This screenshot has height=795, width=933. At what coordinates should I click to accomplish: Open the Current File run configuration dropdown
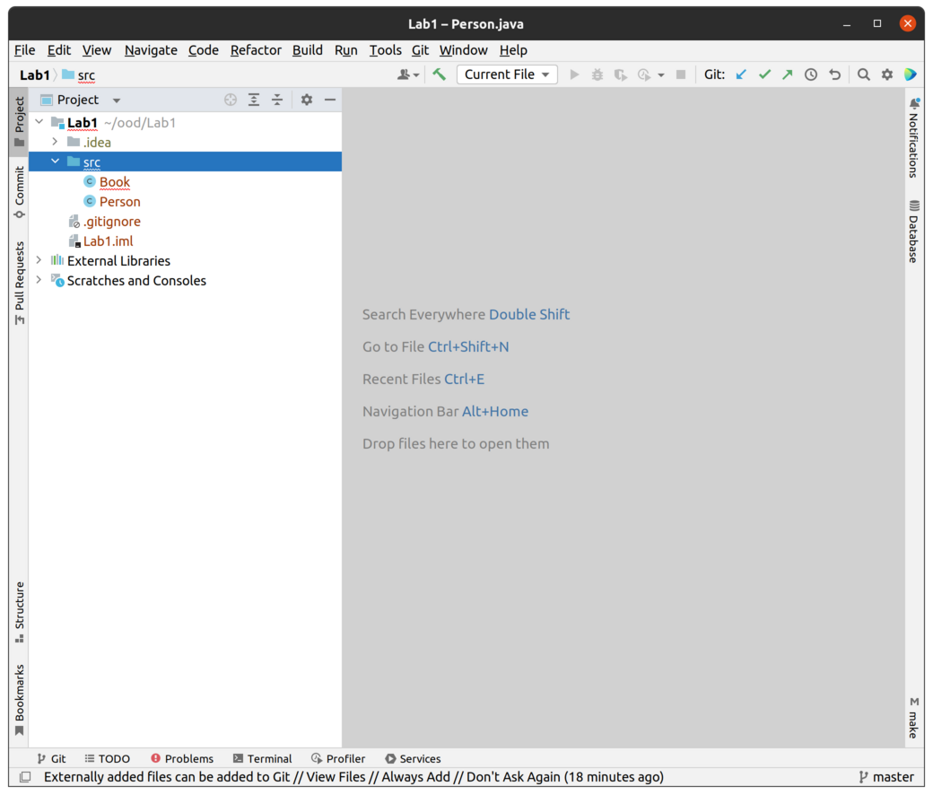click(x=507, y=74)
